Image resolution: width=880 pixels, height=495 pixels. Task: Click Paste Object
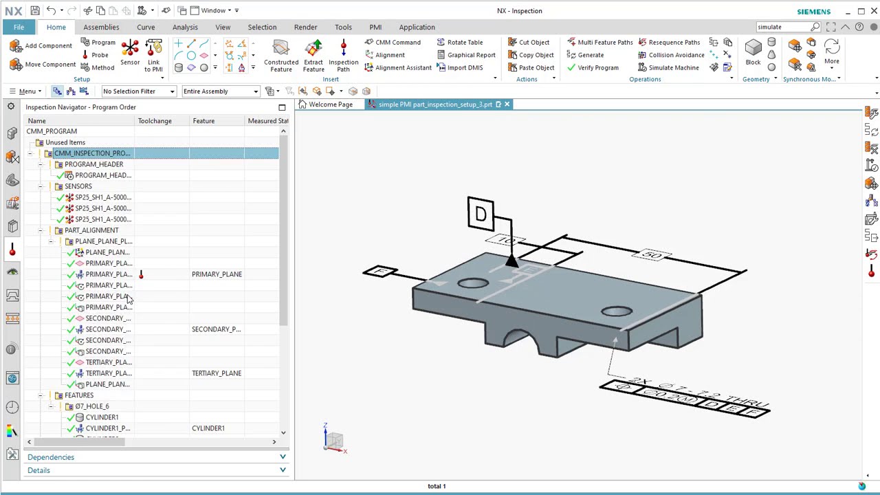531,67
